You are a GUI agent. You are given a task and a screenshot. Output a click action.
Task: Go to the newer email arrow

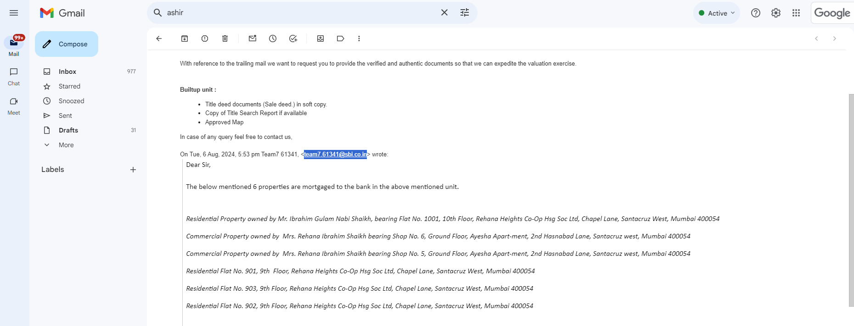(x=816, y=39)
